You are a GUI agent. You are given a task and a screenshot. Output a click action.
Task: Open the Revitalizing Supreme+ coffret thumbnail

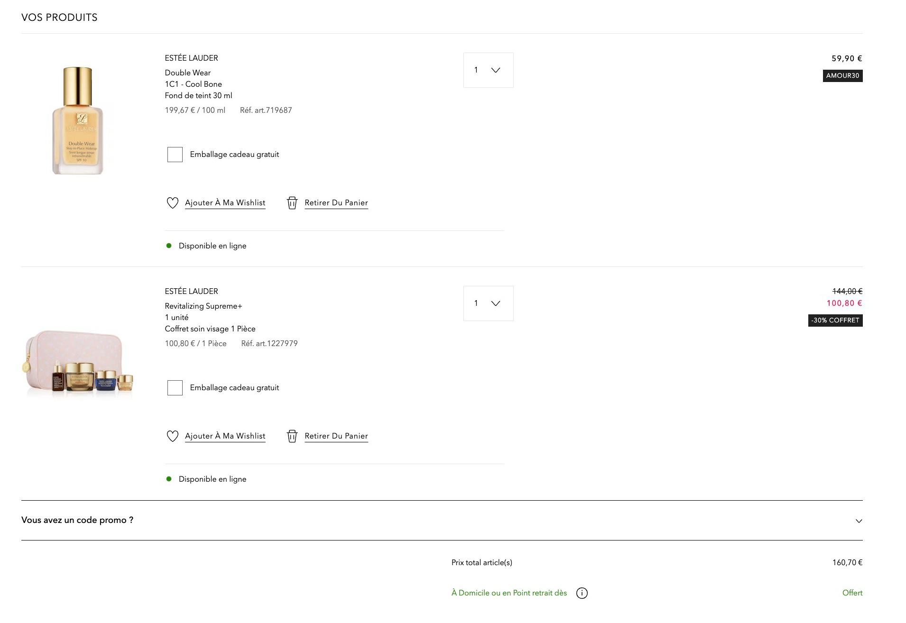pyautogui.click(x=78, y=362)
